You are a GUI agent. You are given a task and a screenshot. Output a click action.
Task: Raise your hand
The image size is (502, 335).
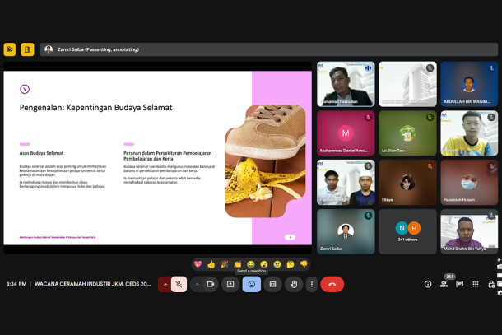tap(293, 284)
